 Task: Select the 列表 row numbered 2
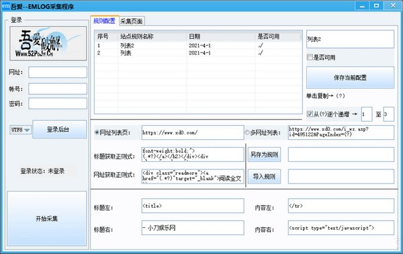198,53
